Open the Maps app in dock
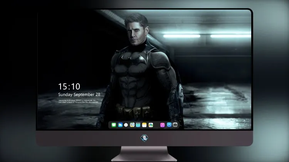The image size is (289, 162). pyautogui.click(x=132, y=125)
